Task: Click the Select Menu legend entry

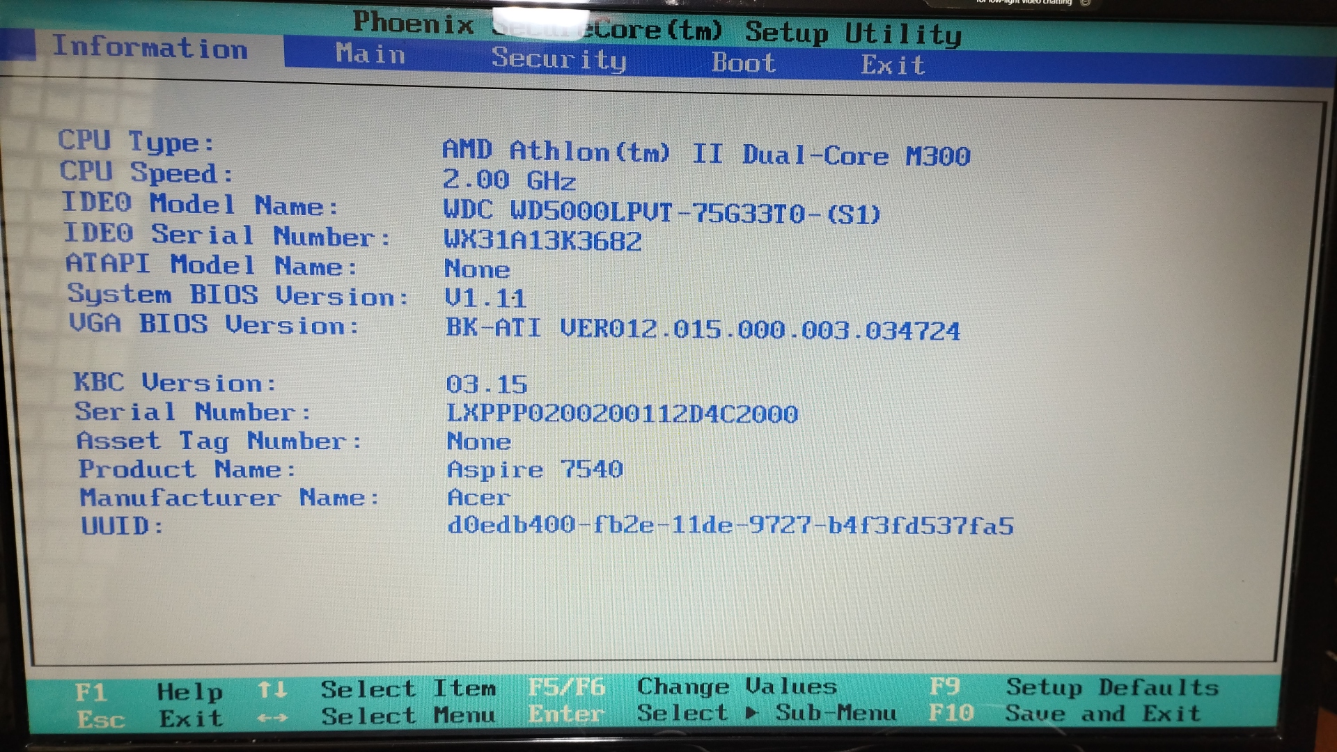Action: tap(409, 715)
